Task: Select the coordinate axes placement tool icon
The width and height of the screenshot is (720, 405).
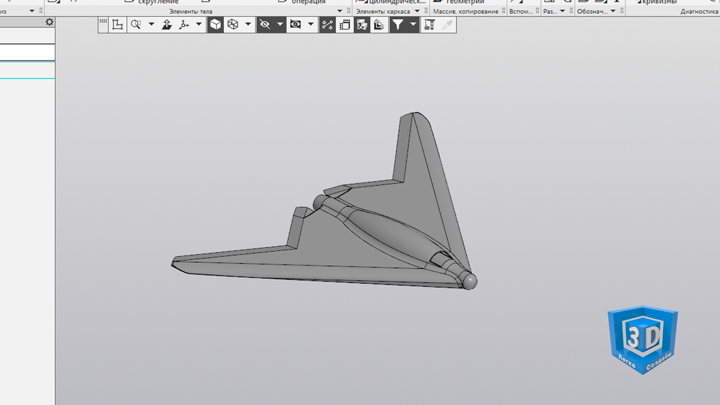Action: [x=183, y=25]
